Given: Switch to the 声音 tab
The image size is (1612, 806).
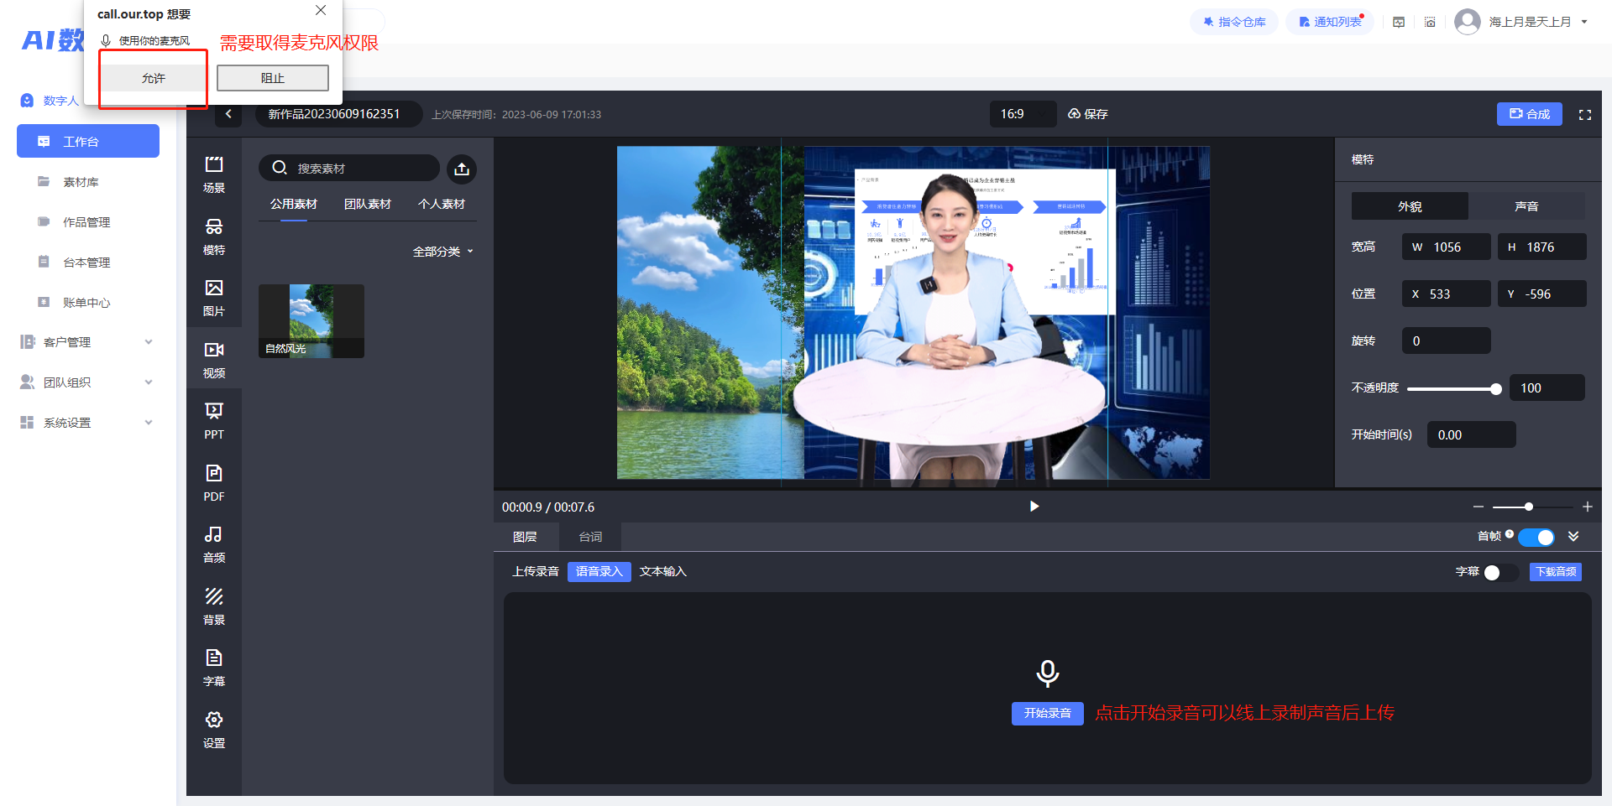Looking at the screenshot, I should click(1526, 206).
